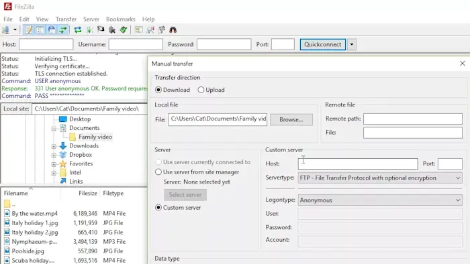This screenshot has width=470, height=264.
Task: Click file icon of Nymphaeum-p... MP3
Action: point(7,242)
